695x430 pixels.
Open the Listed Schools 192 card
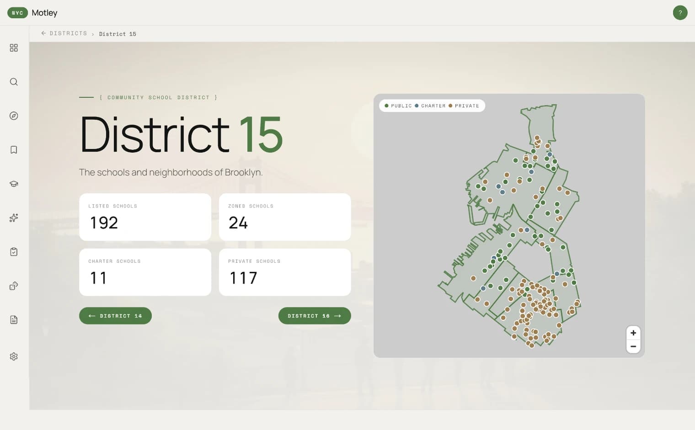click(145, 217)
